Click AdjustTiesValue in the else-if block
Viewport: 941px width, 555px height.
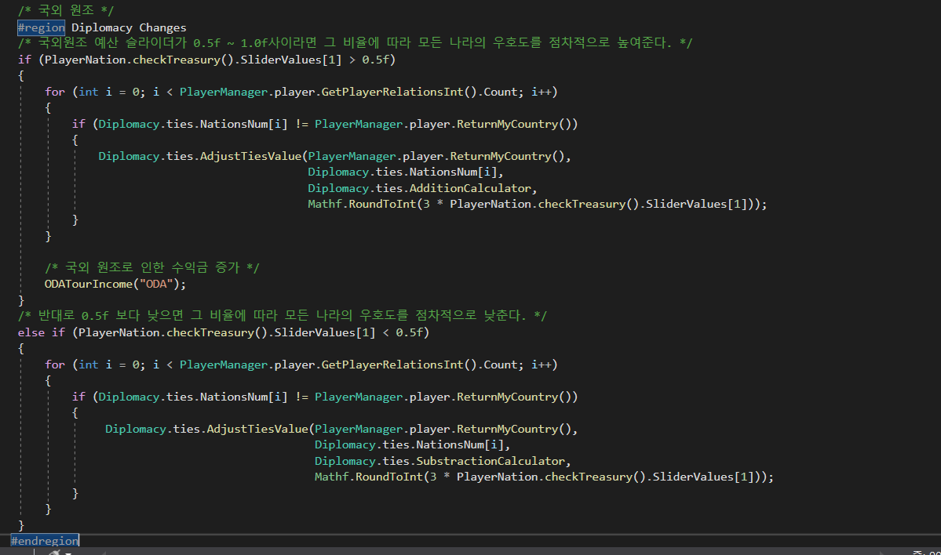point(257,429)
